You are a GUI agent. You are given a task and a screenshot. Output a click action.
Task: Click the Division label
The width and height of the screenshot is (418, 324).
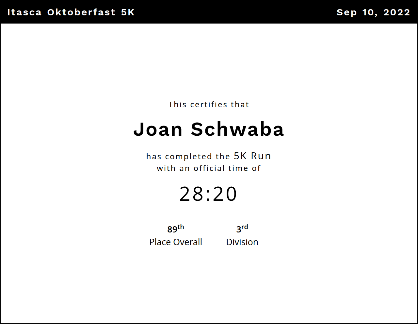pos(242,242)
